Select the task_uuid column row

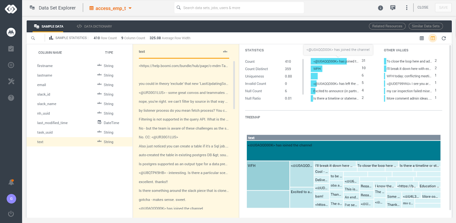[x=80, y=132]
